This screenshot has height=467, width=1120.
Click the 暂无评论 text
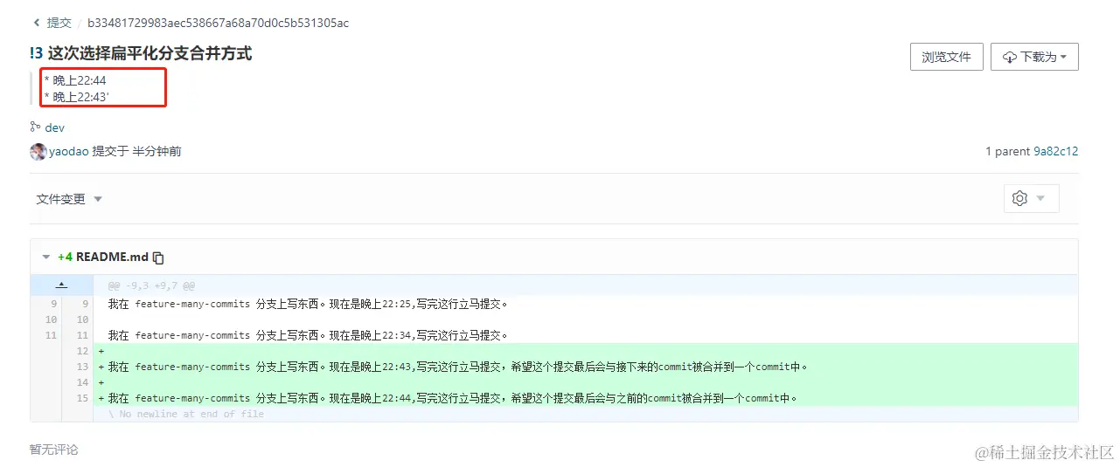53,450
